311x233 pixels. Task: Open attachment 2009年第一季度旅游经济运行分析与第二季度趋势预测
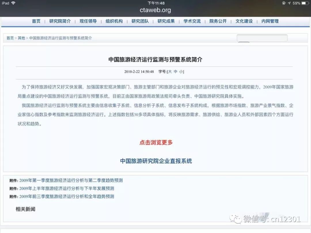pos(71,180)
